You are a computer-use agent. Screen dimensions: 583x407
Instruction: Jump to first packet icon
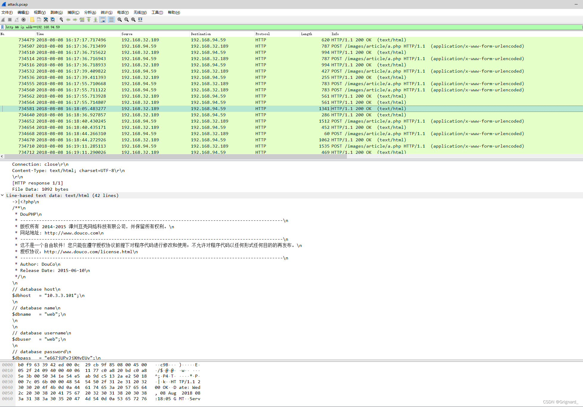click(89, 20)
